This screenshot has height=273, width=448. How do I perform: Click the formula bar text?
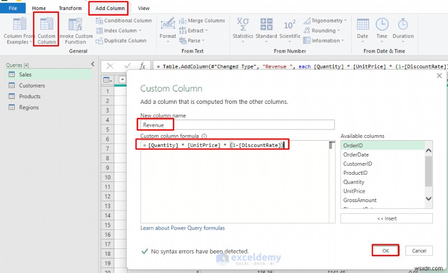(x=302, y=66)
